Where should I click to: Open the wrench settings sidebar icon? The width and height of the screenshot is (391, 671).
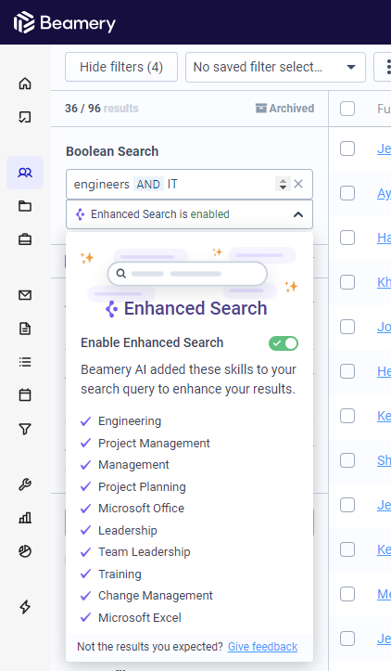[25, 484]
